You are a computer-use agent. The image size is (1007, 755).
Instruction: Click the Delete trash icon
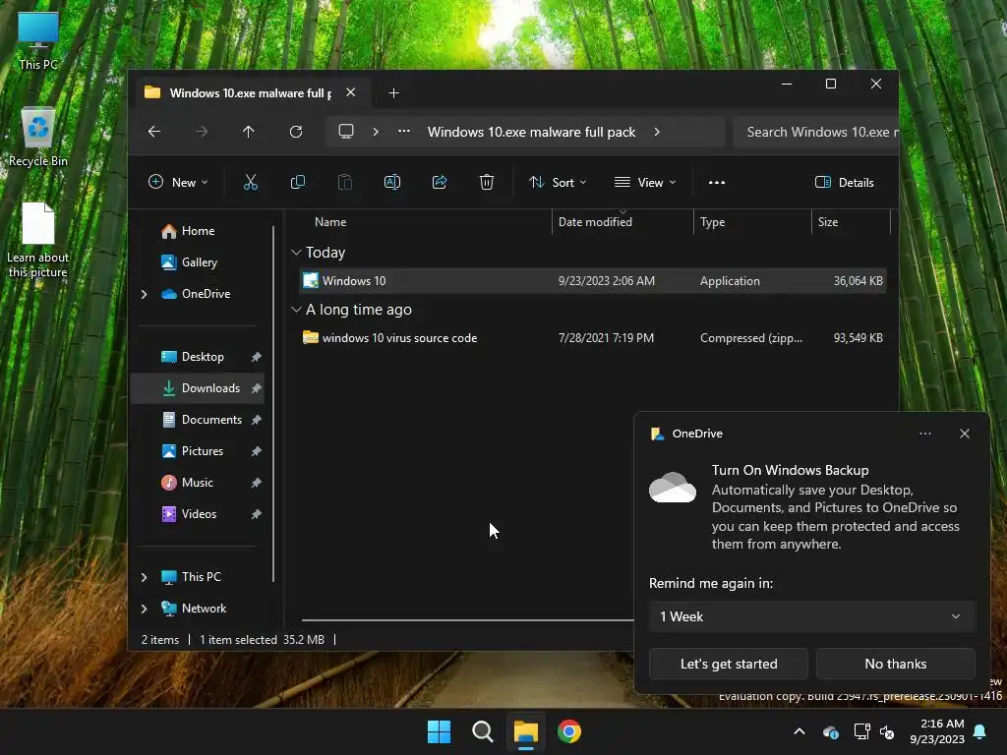(487, 182)
